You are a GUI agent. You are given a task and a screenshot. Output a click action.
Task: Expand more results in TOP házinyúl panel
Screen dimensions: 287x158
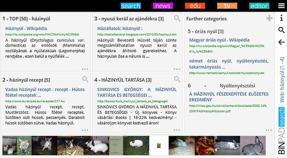tap(85, 69)
